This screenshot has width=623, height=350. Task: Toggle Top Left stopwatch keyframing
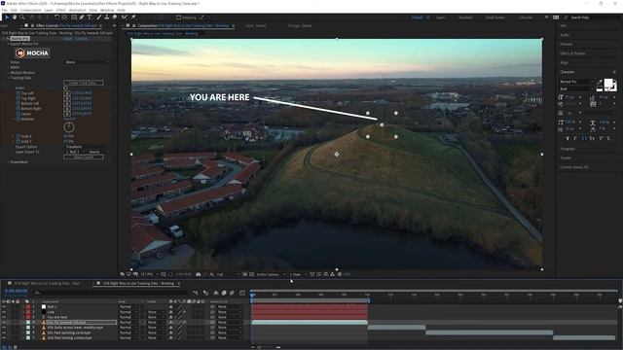pyautogui.click(x=18, y=93)
